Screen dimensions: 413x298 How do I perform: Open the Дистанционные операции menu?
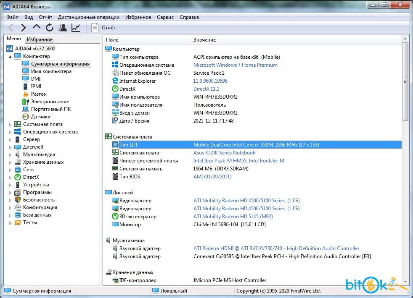(88, 17)
